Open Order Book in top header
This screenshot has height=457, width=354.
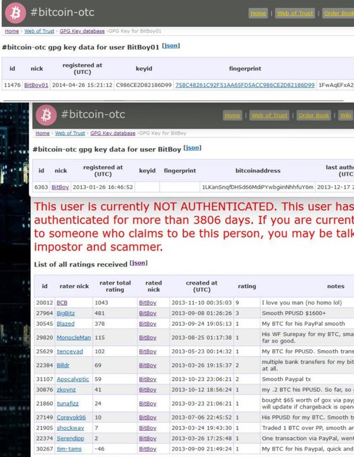[339, 13]
